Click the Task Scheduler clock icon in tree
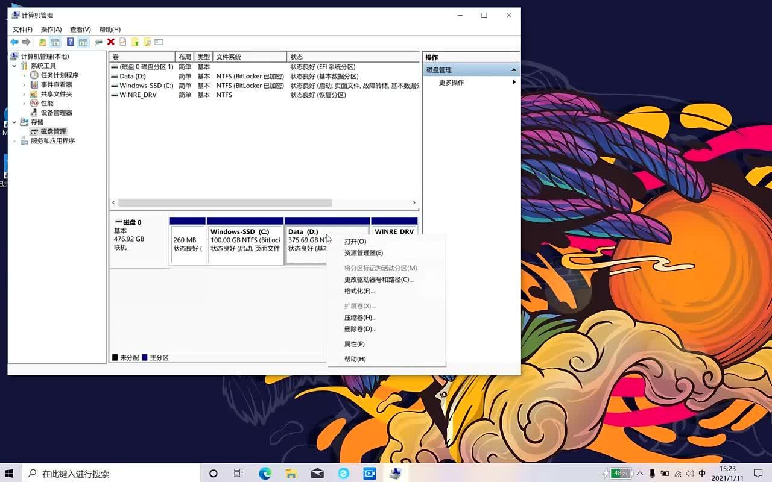The height and width of the screenshot is (482, 772). (34, 75)
